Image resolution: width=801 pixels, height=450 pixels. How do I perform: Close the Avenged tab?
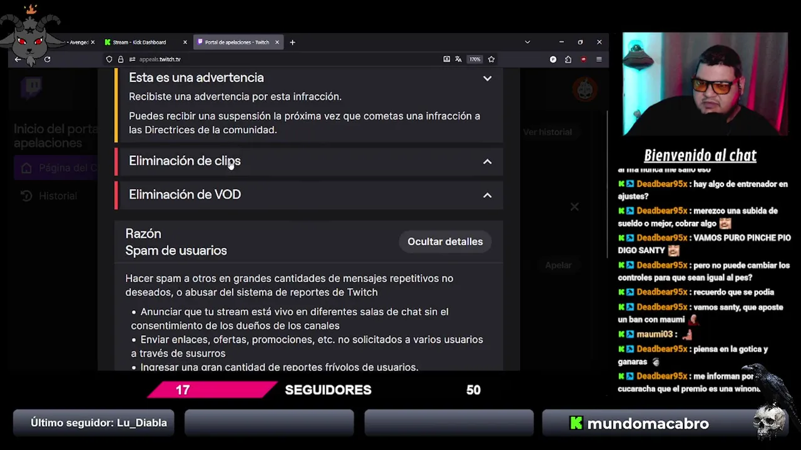pyautogui.click(x=93, y=42)
